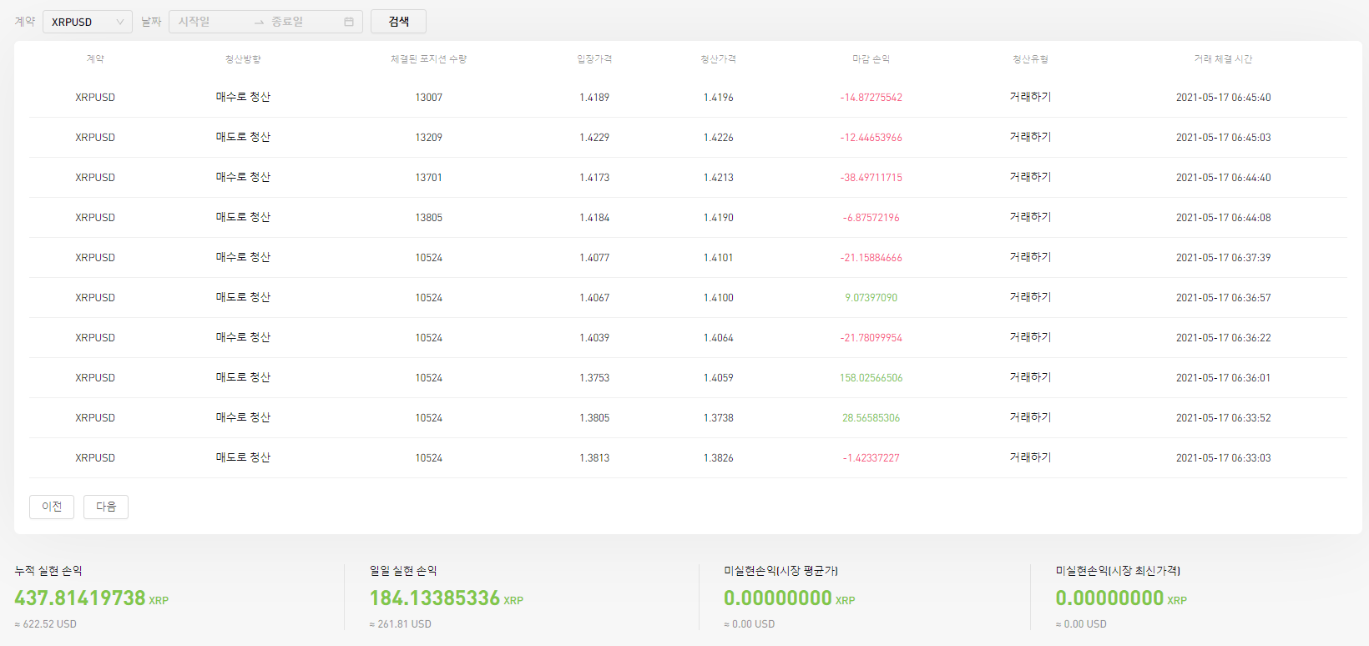Go to next page with 다음
This screenshot has height=646, width=1369.
106,507
